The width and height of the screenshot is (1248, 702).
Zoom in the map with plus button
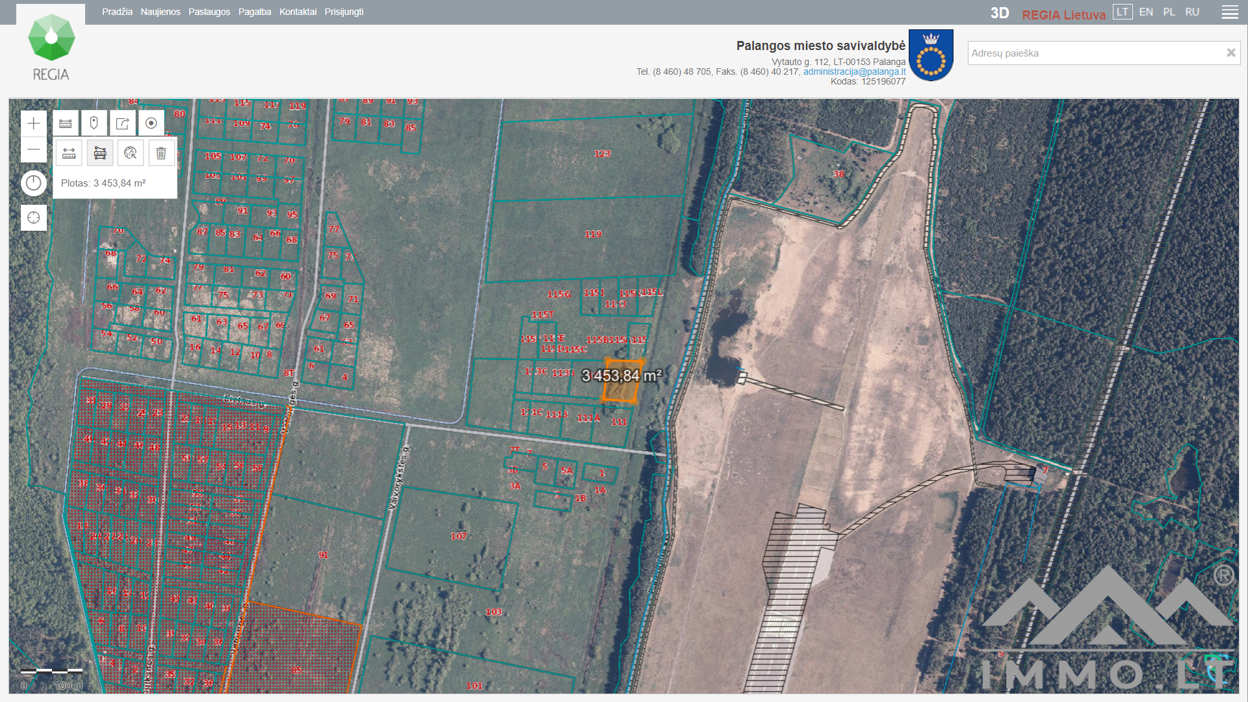coord(34,123)
